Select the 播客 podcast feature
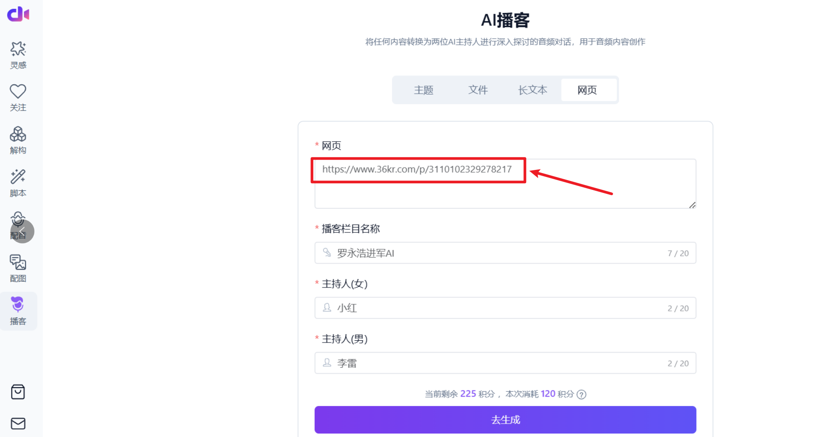This screenshot has height=437, width=838. 18,311
